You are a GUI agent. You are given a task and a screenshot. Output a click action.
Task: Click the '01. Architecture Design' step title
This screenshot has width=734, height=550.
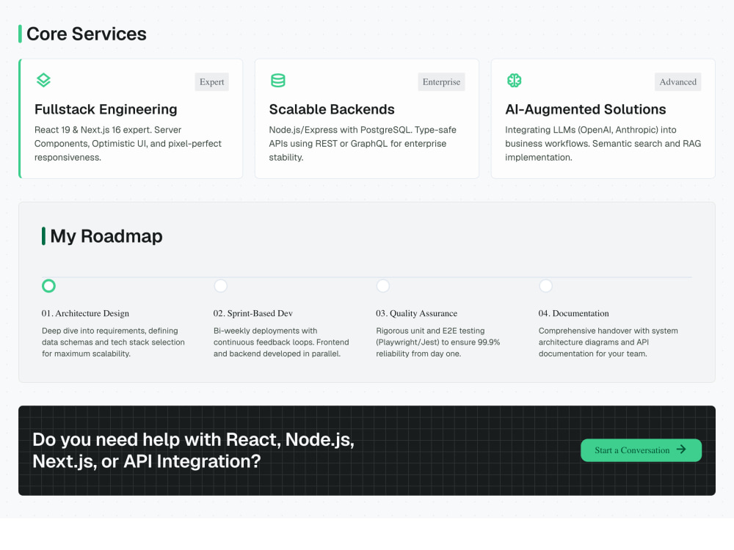[x=85, y=313]
